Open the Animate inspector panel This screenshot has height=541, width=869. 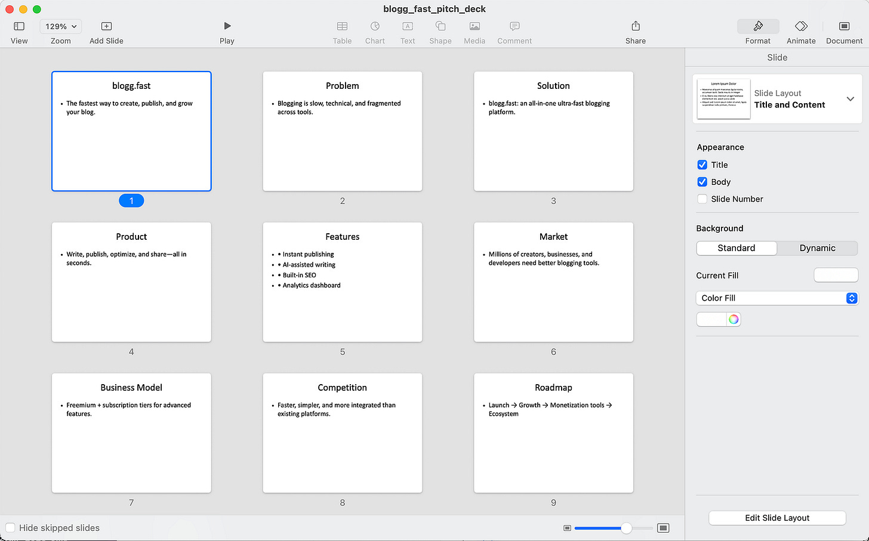pyautogui.click(x=801, y=26)
